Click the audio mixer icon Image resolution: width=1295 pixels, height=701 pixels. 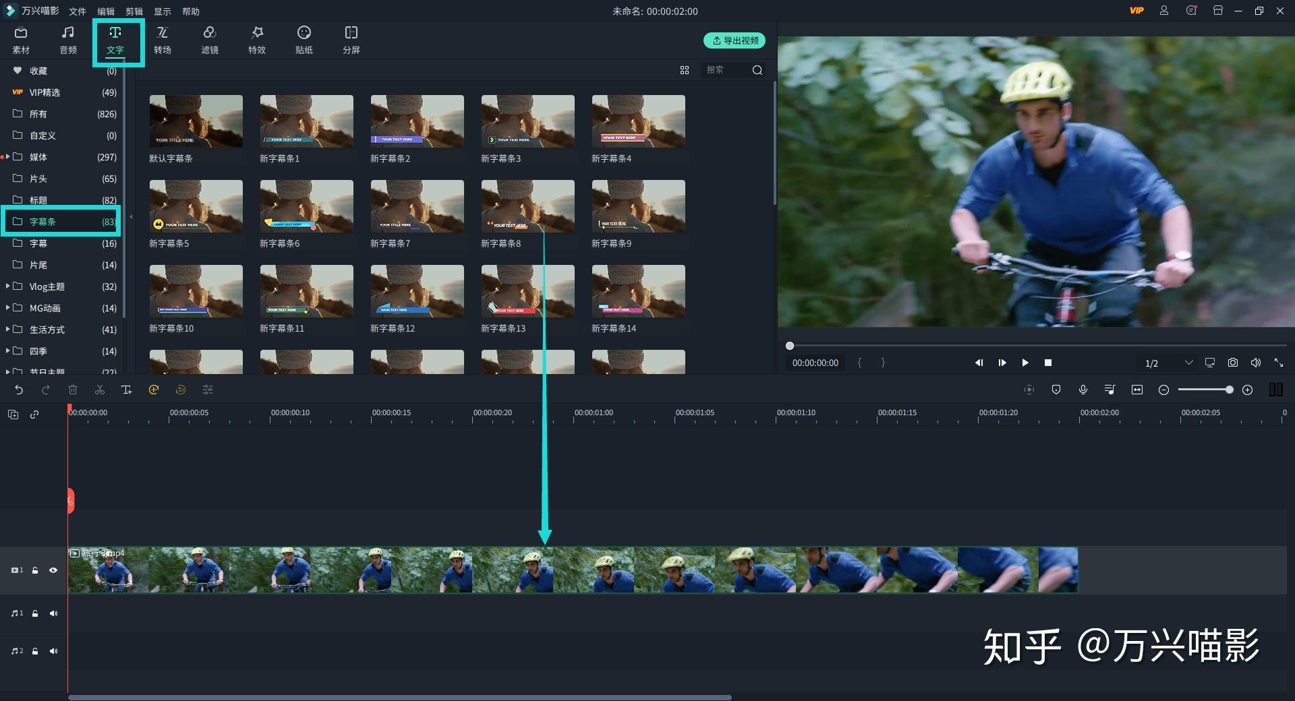[1110, 390]
